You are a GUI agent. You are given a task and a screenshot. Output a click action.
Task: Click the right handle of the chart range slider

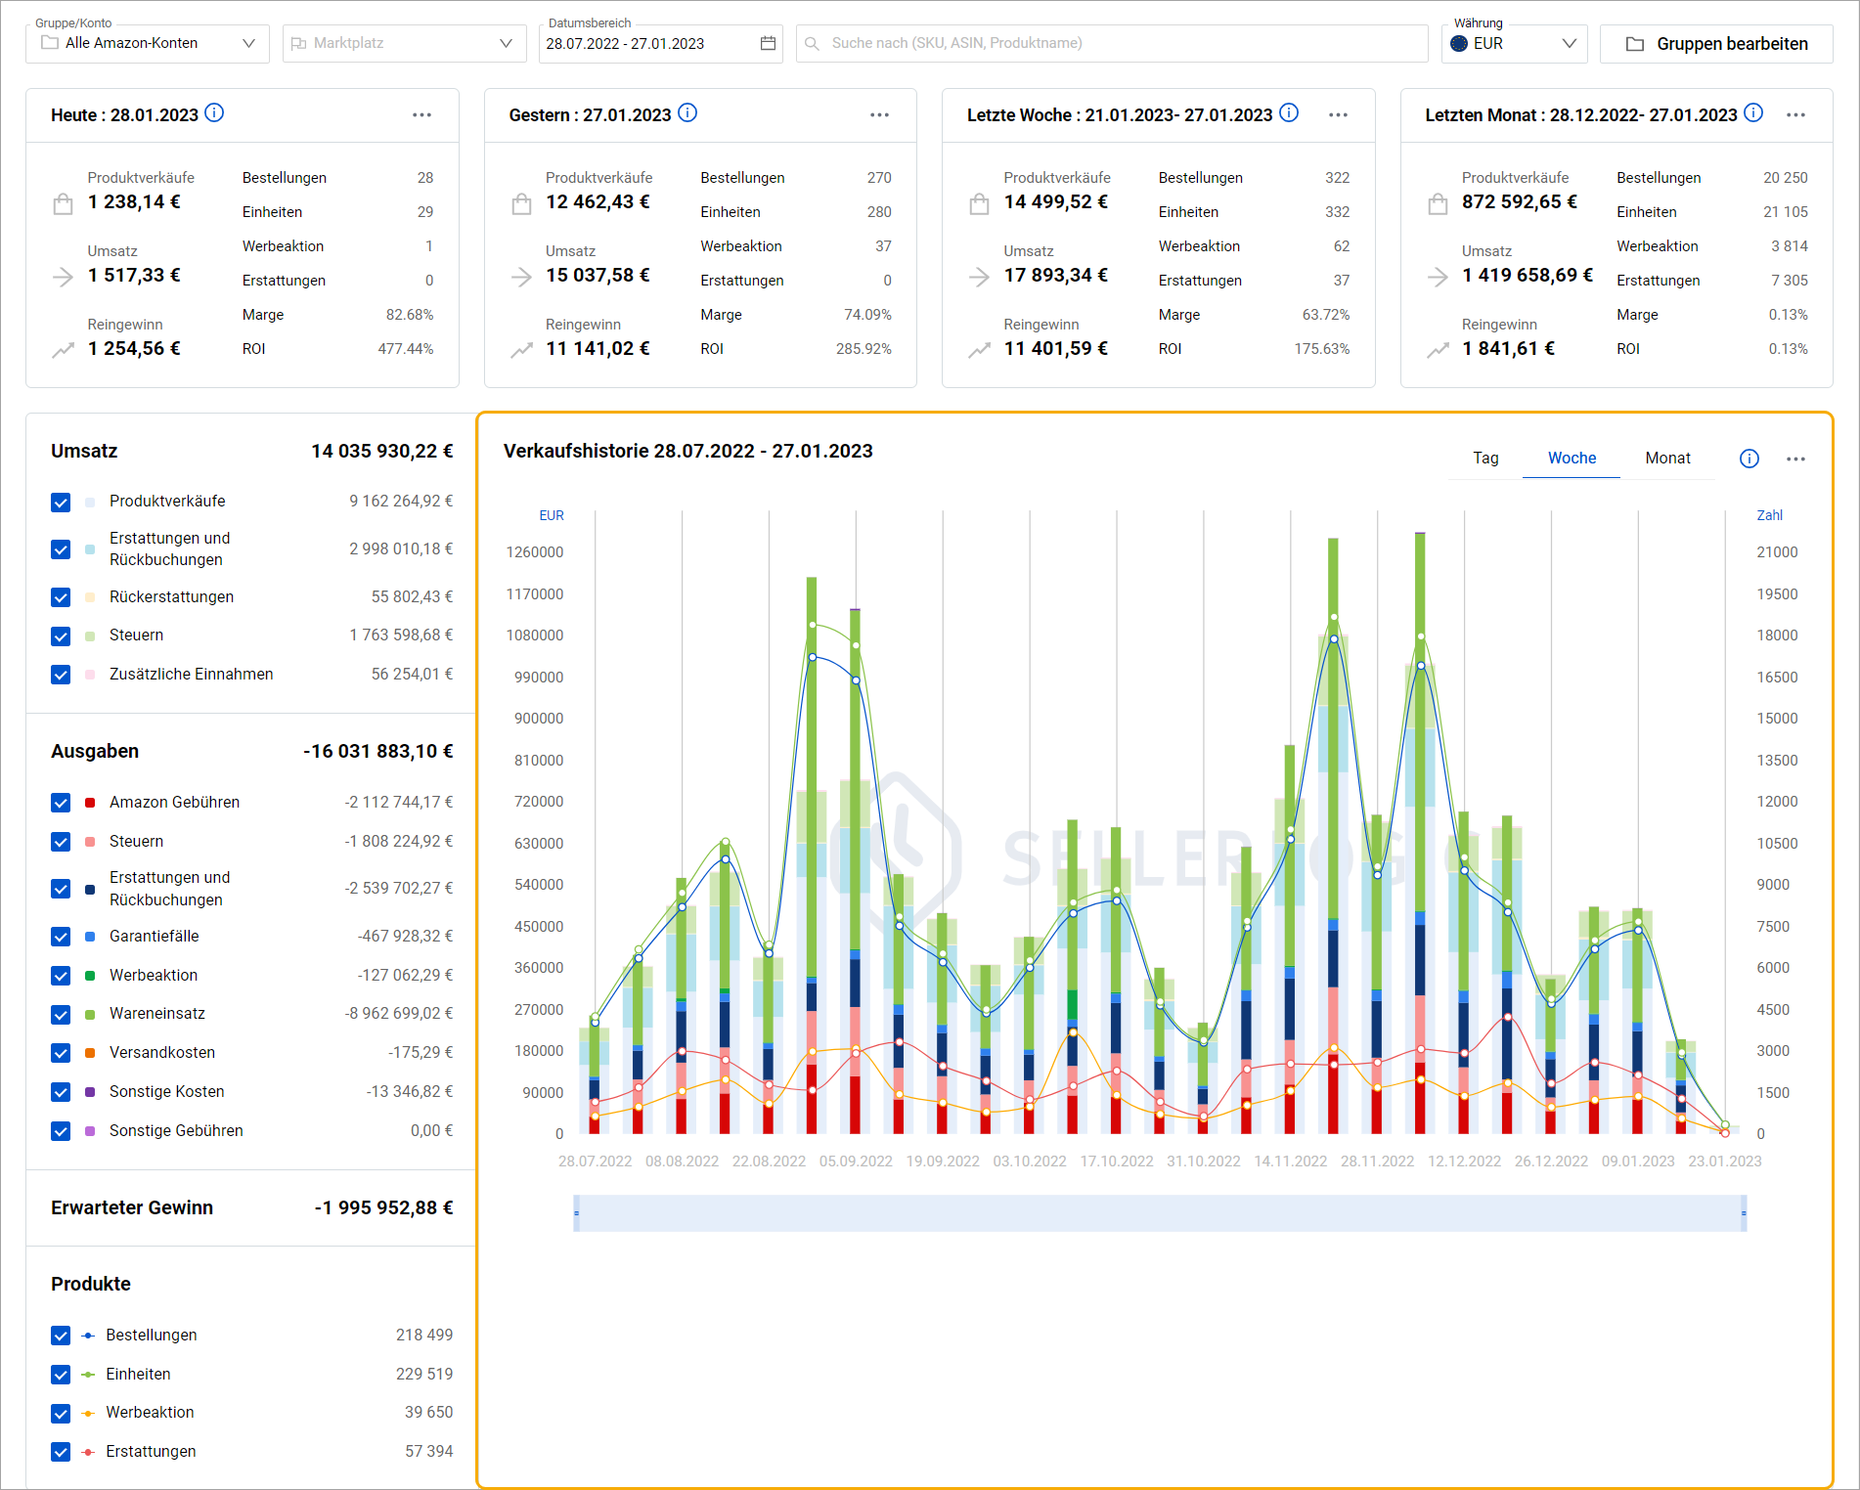[1744, 1213]
